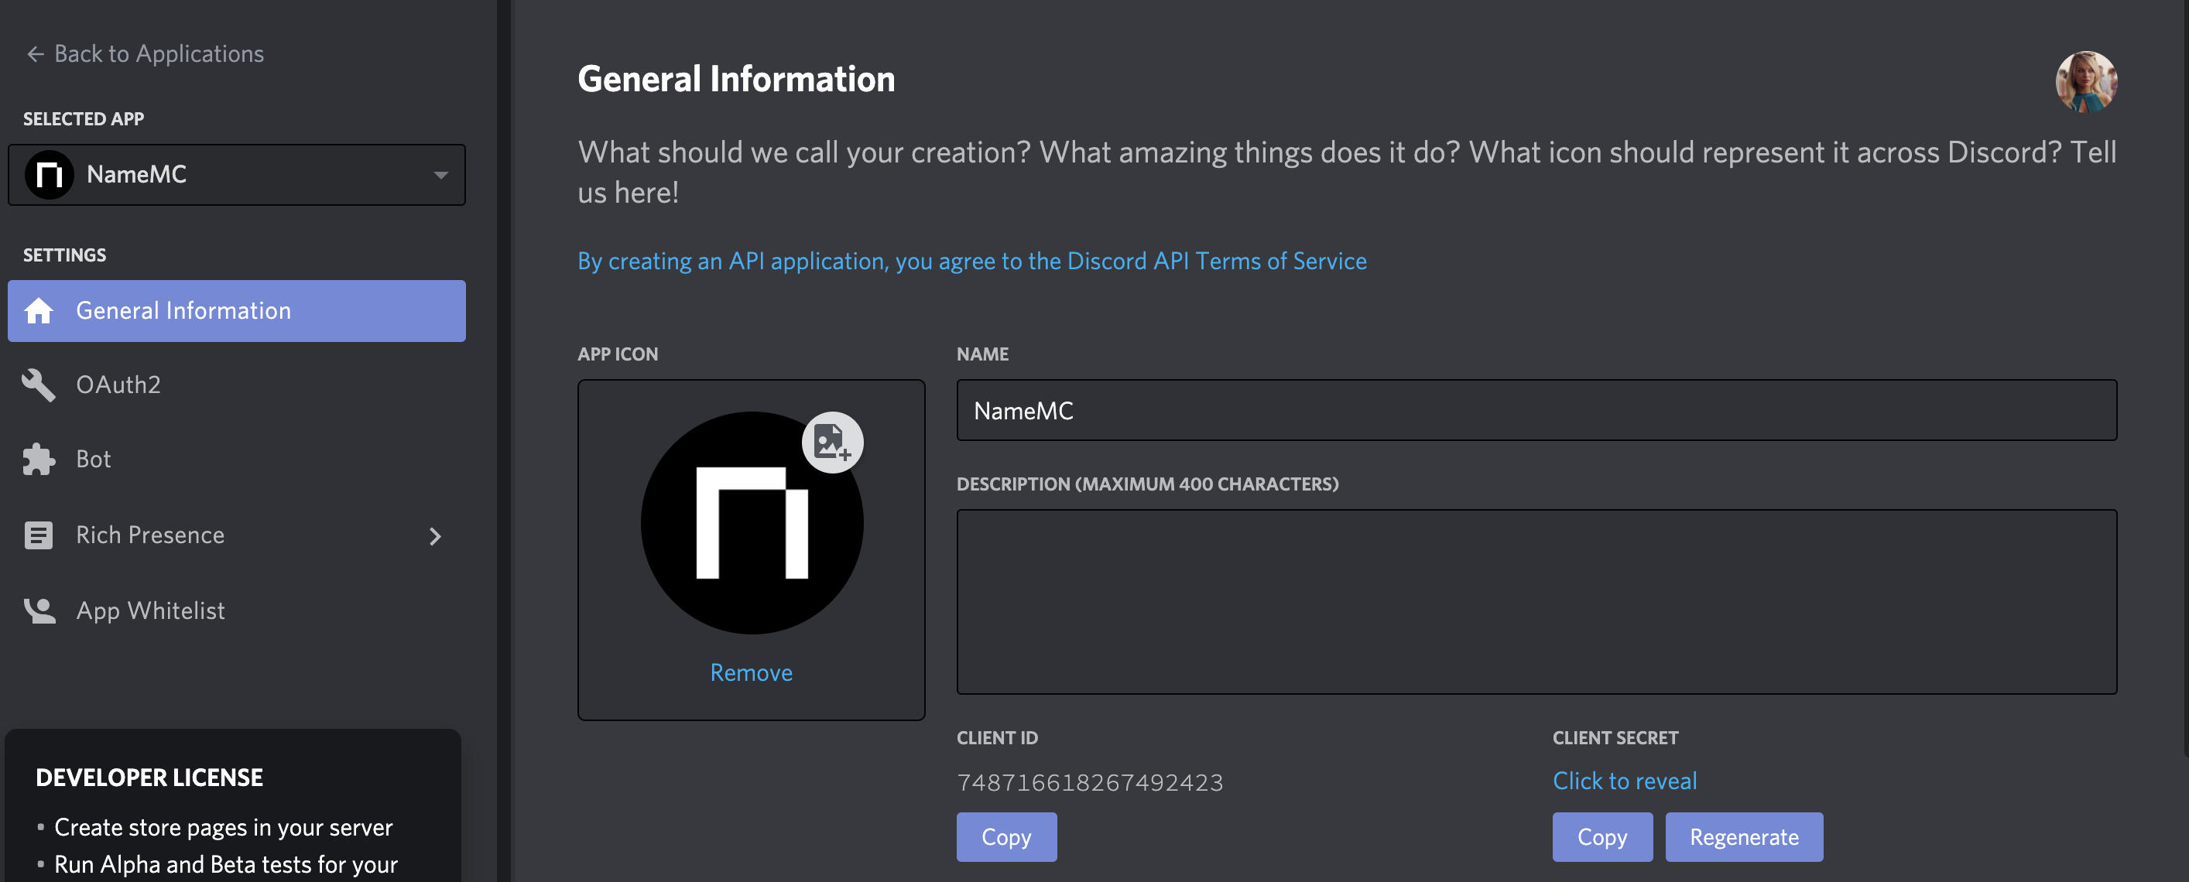This screenshot has width=2189, height=882.
Task: Click the back arrow icon beside Back to Applications
Action: coord(35,54)
